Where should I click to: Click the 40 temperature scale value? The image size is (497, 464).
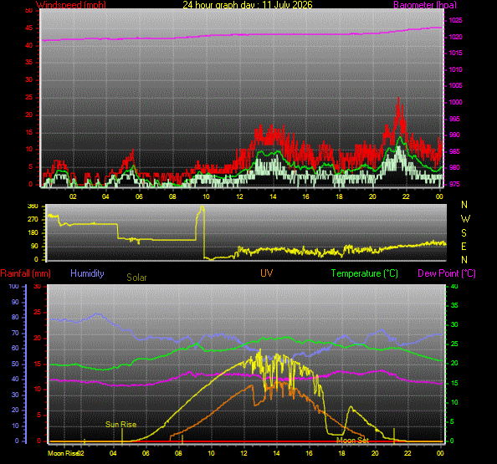tap(454, 286)
